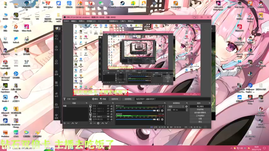This screenshot has width=269, height=151.
Task: Open the Windows notification center icon
Action: click(264, 148)
